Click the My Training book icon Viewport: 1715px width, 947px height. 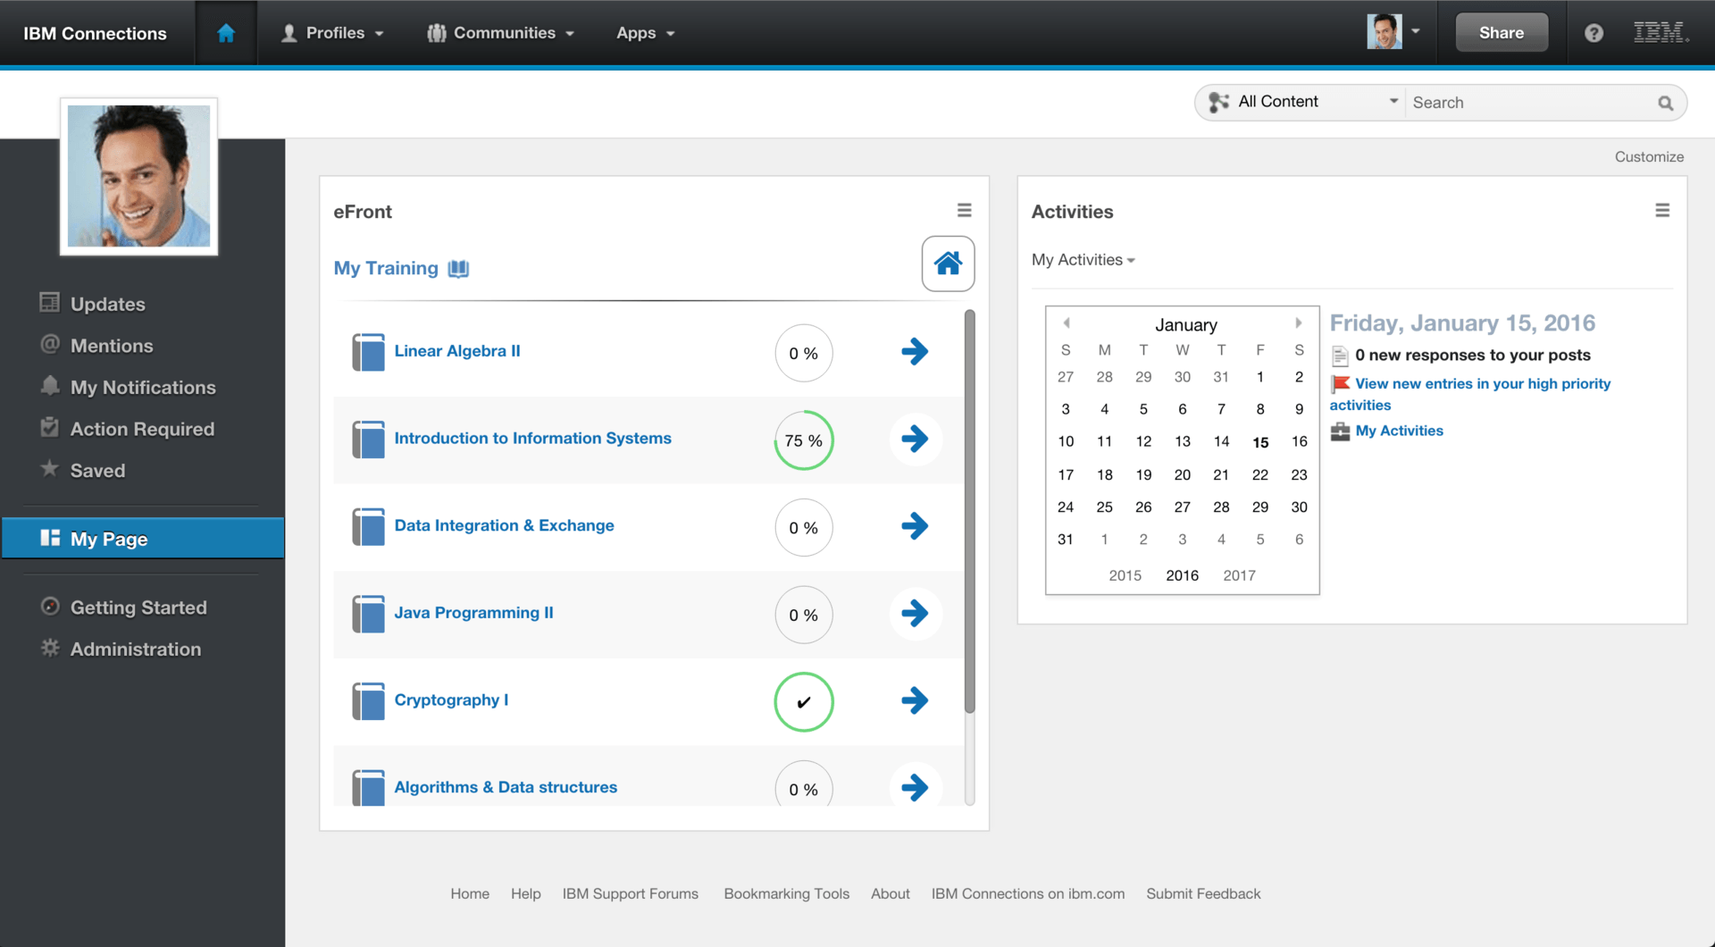(458, 269)
